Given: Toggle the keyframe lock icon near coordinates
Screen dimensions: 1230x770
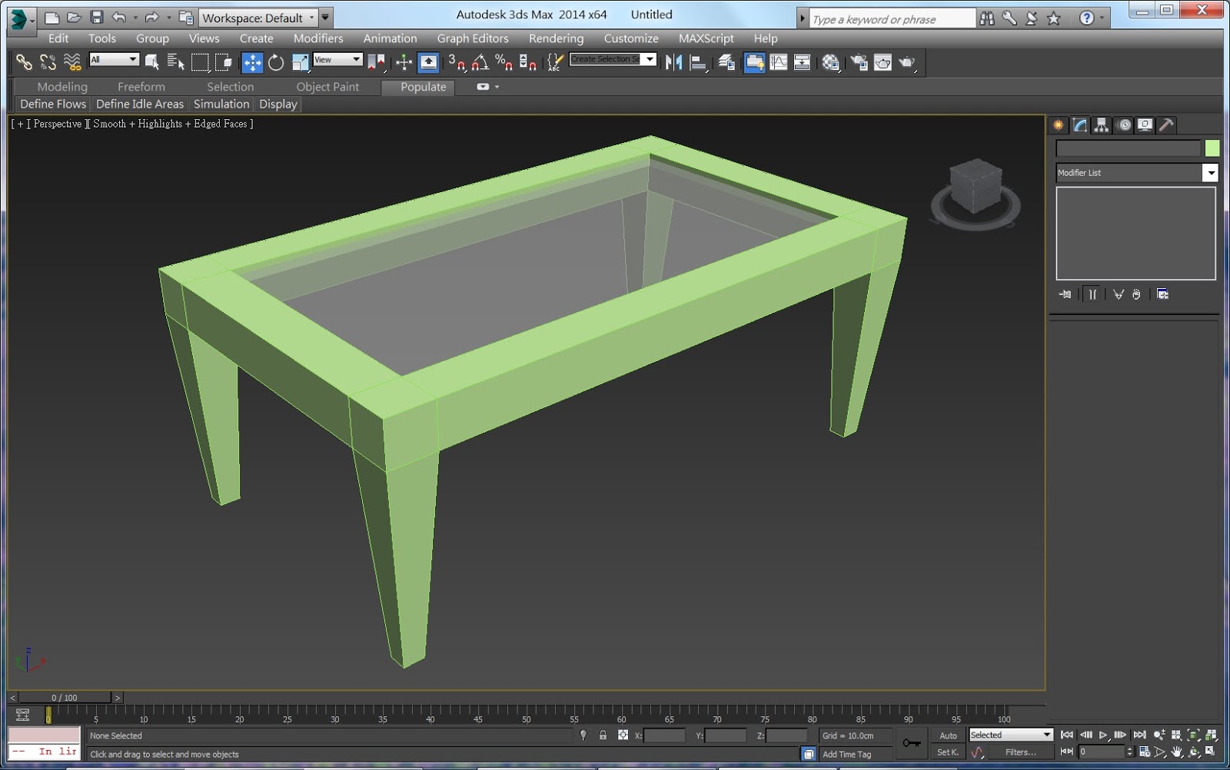Looking at the screenshot, I should [603, 735].
